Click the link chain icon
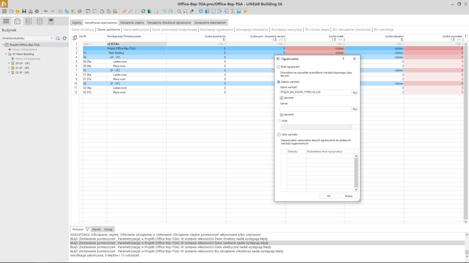The image size is (469, 263). tap(124, 11)
